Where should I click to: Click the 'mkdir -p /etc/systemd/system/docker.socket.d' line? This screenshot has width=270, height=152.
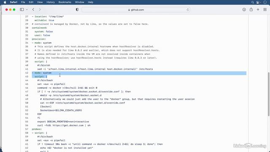[x=71, y=95]
